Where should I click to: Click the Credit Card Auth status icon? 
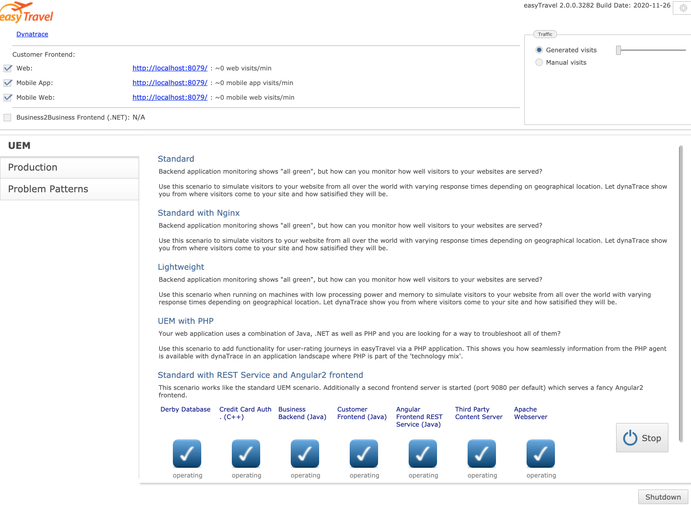pyautogui.click(x=246, y=454)
